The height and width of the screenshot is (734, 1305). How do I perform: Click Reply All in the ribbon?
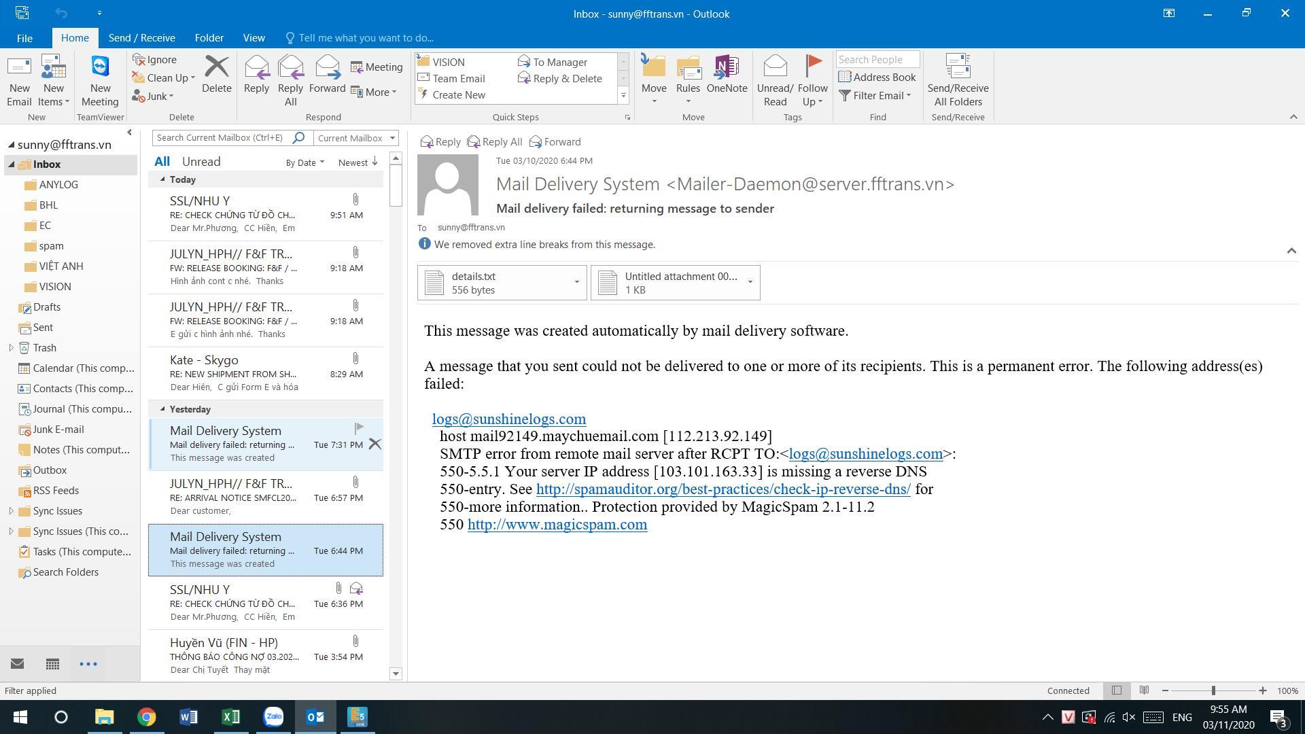tap(290, 81)
